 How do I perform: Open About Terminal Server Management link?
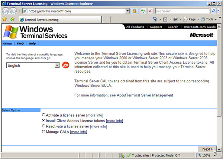(x=145, y=95)
